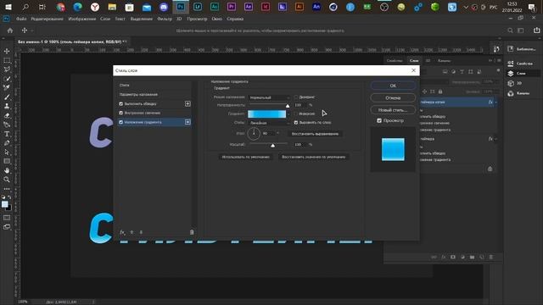Click the lock all icon in Layers panel
This screenshot has height=305, width=543.
[x=440, y=91]
